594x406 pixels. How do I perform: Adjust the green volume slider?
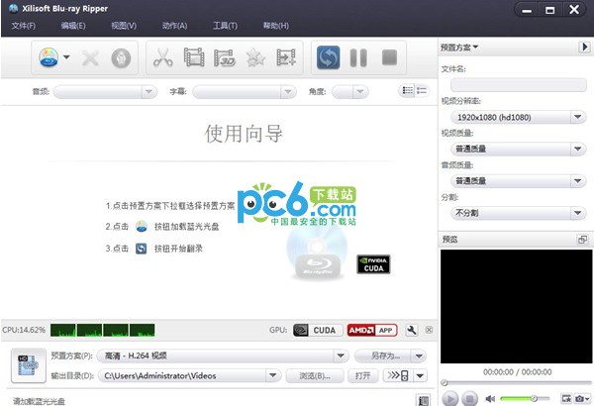(525, 398)
